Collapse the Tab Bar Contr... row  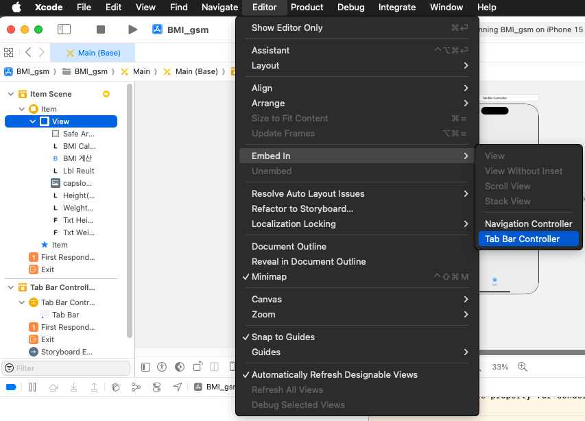click(22, 302)
